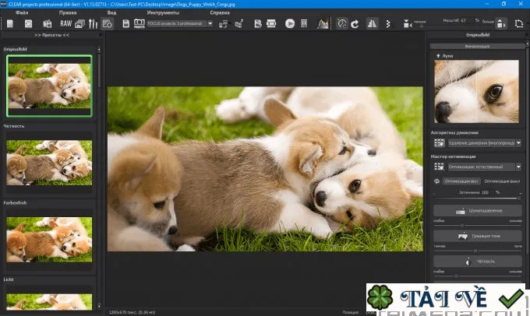This screenshot has width=530, height=316.
Task: Open the FOCUS projects 3 professional dropdown
Action: tap(180, 23)
